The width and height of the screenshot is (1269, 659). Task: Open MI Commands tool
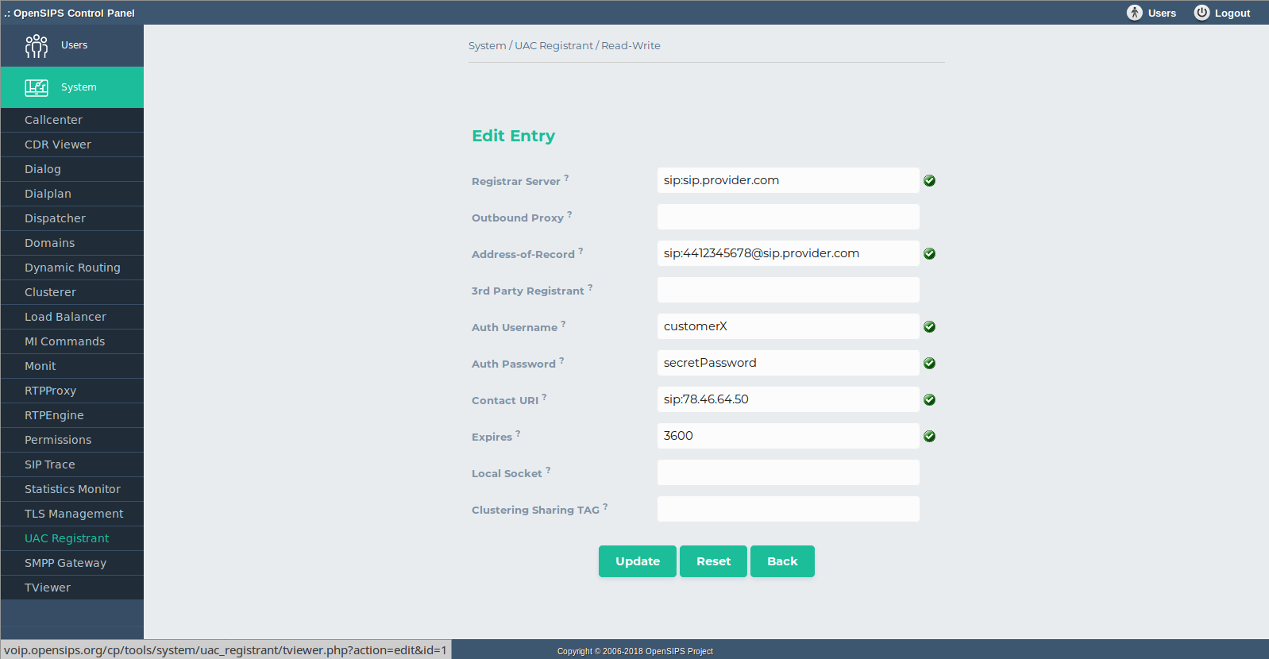coord(72,341)
